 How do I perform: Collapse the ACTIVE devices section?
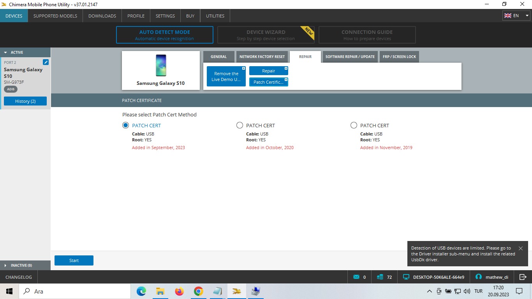[6, 53]
